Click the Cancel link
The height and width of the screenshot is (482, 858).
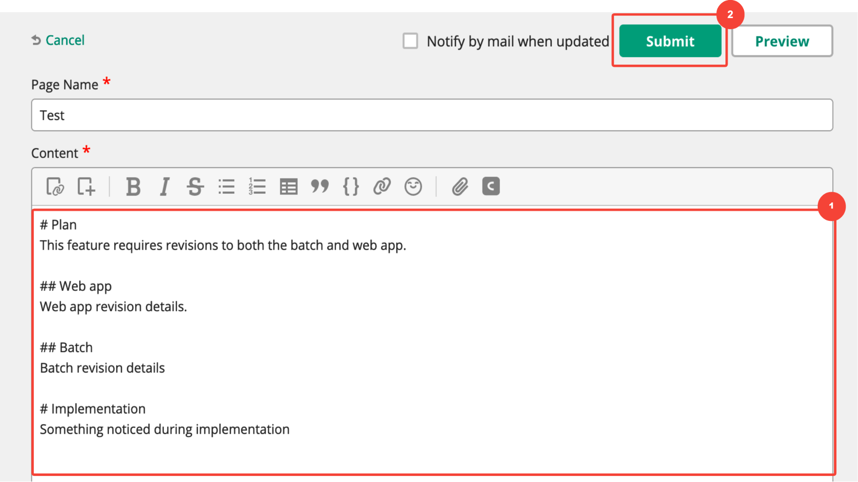pyautogui.click(x=64, y=40)
